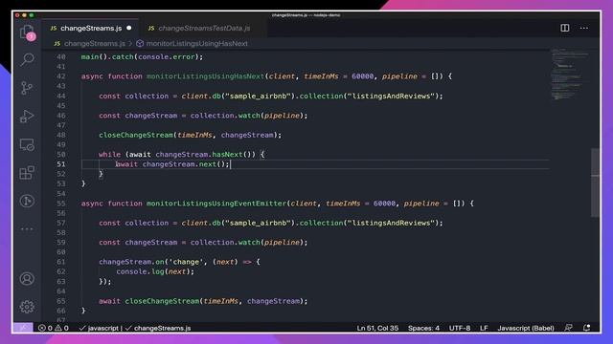Click the unsaved dot on changeStreams.js tab
The height and width of the screenshot is (344, 613).
[x=129, y=28]
